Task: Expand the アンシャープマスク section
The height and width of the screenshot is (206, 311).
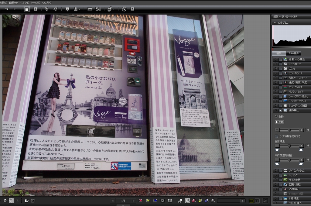Action: tap(276, 101)
